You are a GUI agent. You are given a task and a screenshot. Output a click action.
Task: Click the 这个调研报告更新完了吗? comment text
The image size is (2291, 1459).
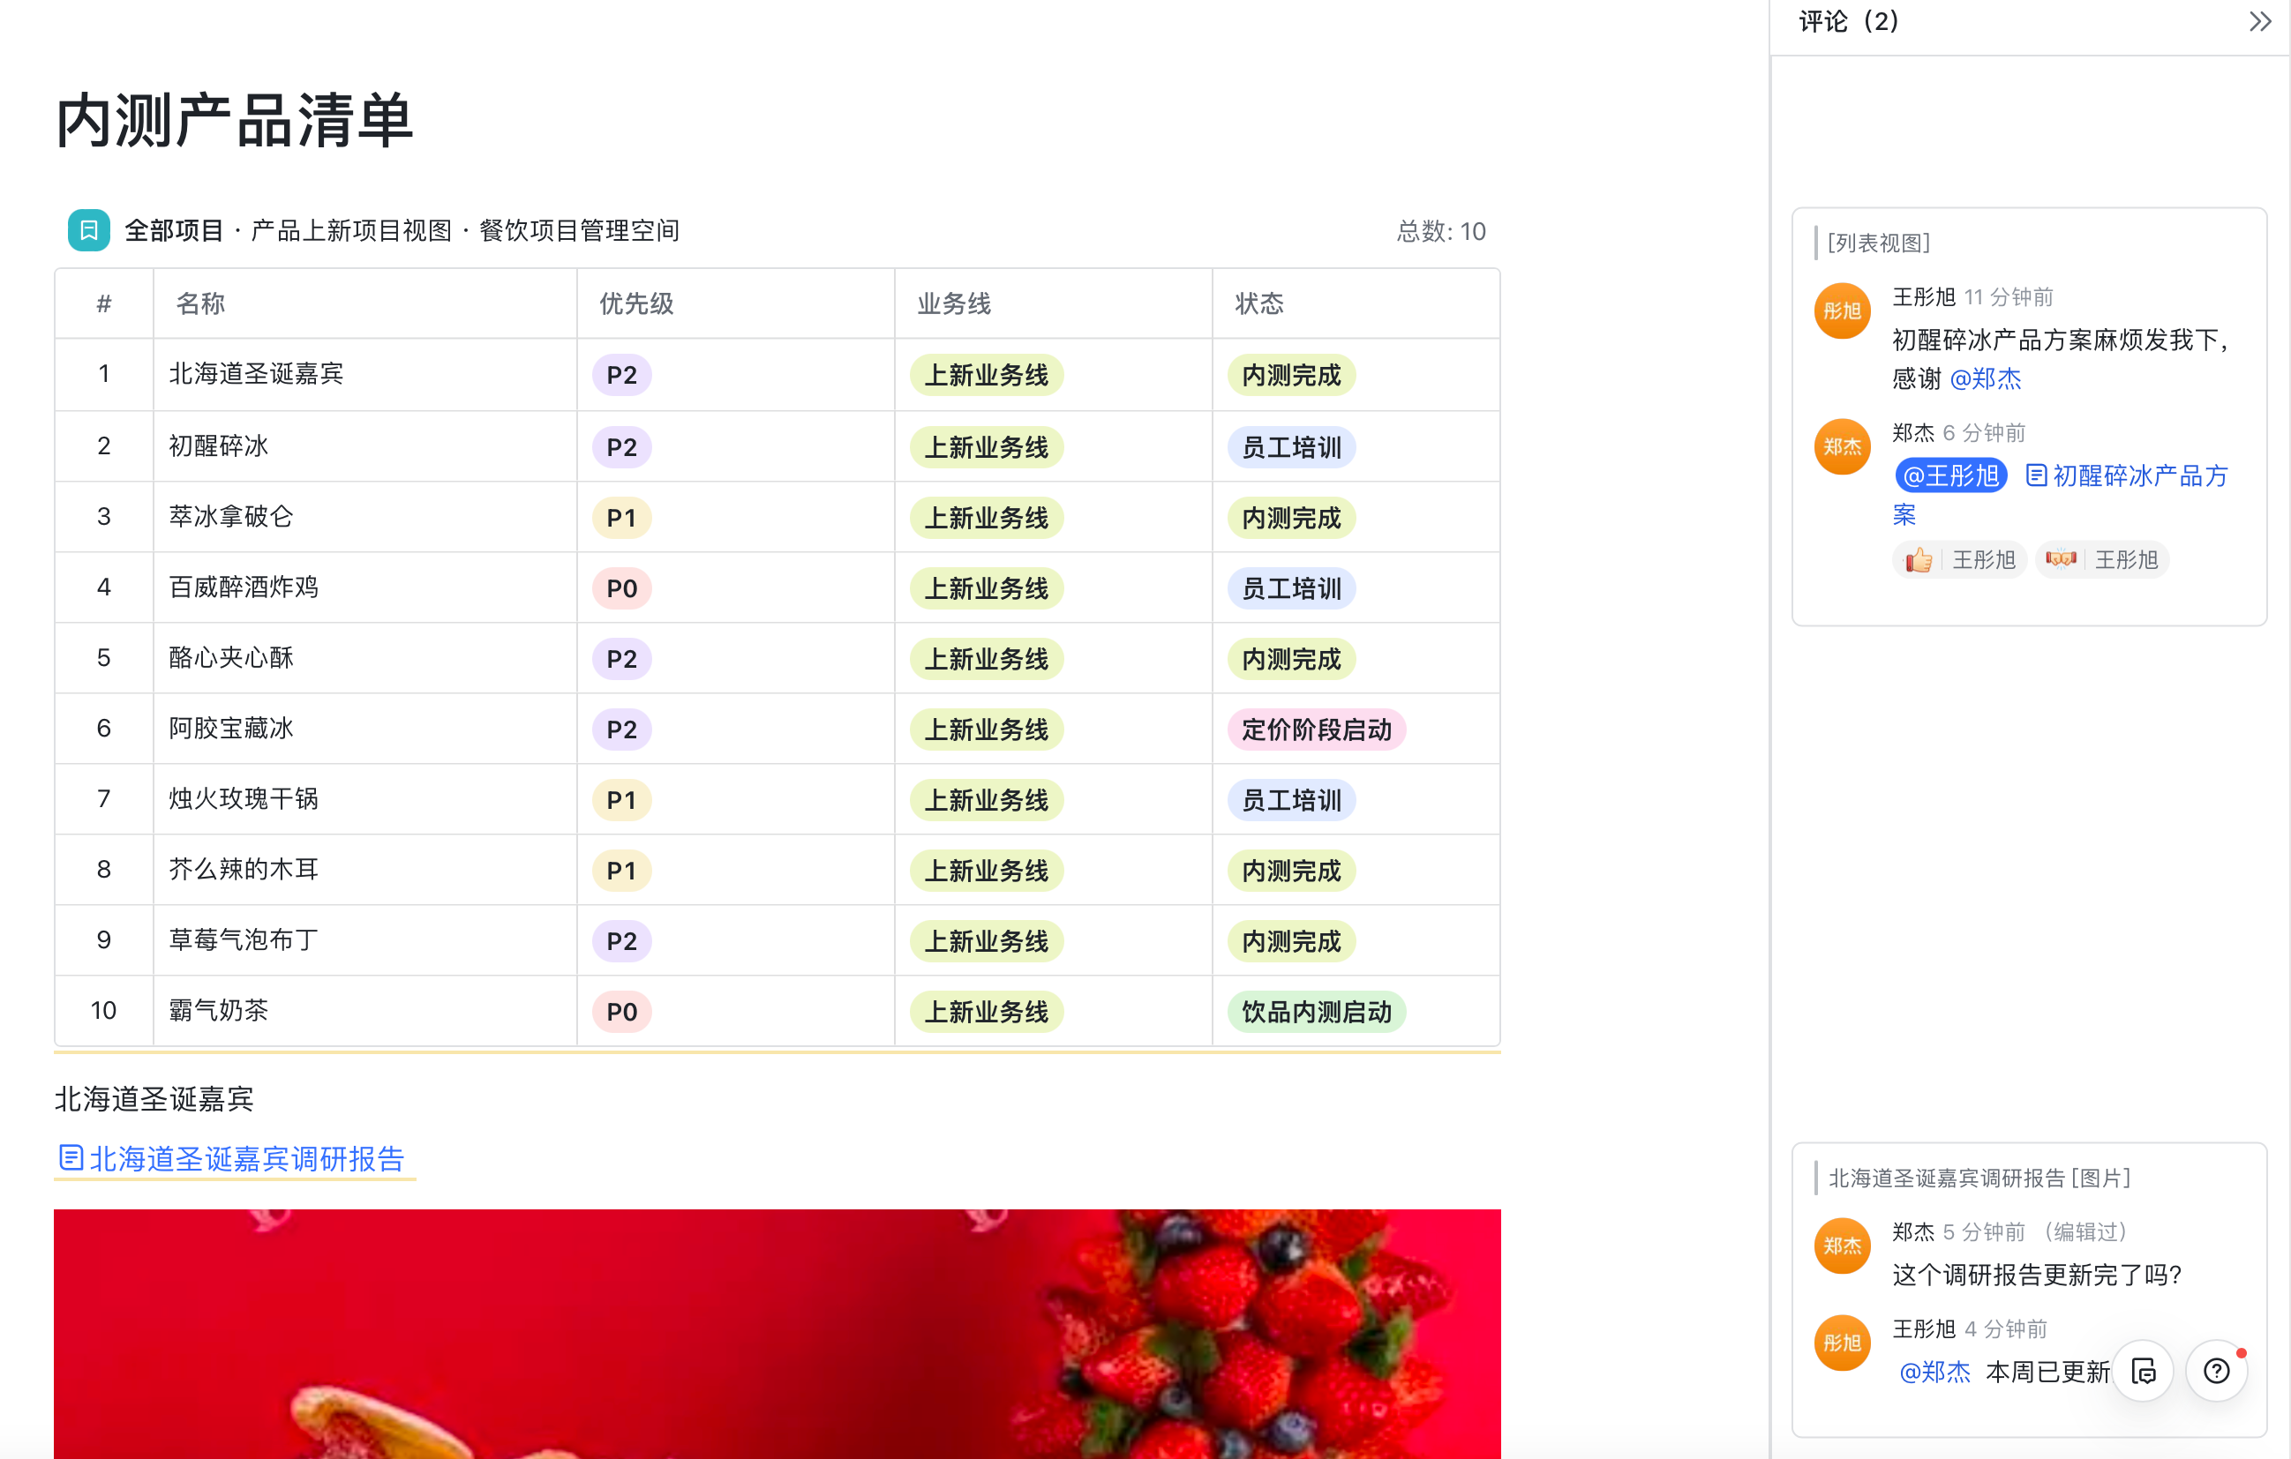pos(2036,1275)
